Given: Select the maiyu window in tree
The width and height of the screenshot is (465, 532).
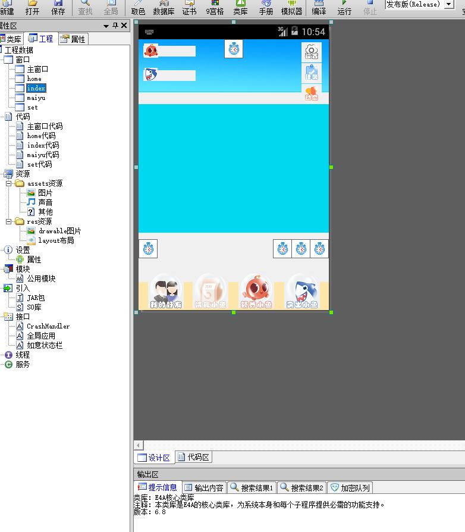Looking at the screenshot, I should coord(36,98).
